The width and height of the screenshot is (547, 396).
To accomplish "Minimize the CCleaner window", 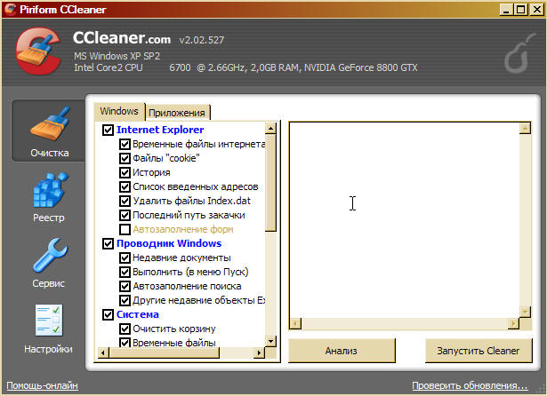I will (506, 10).
